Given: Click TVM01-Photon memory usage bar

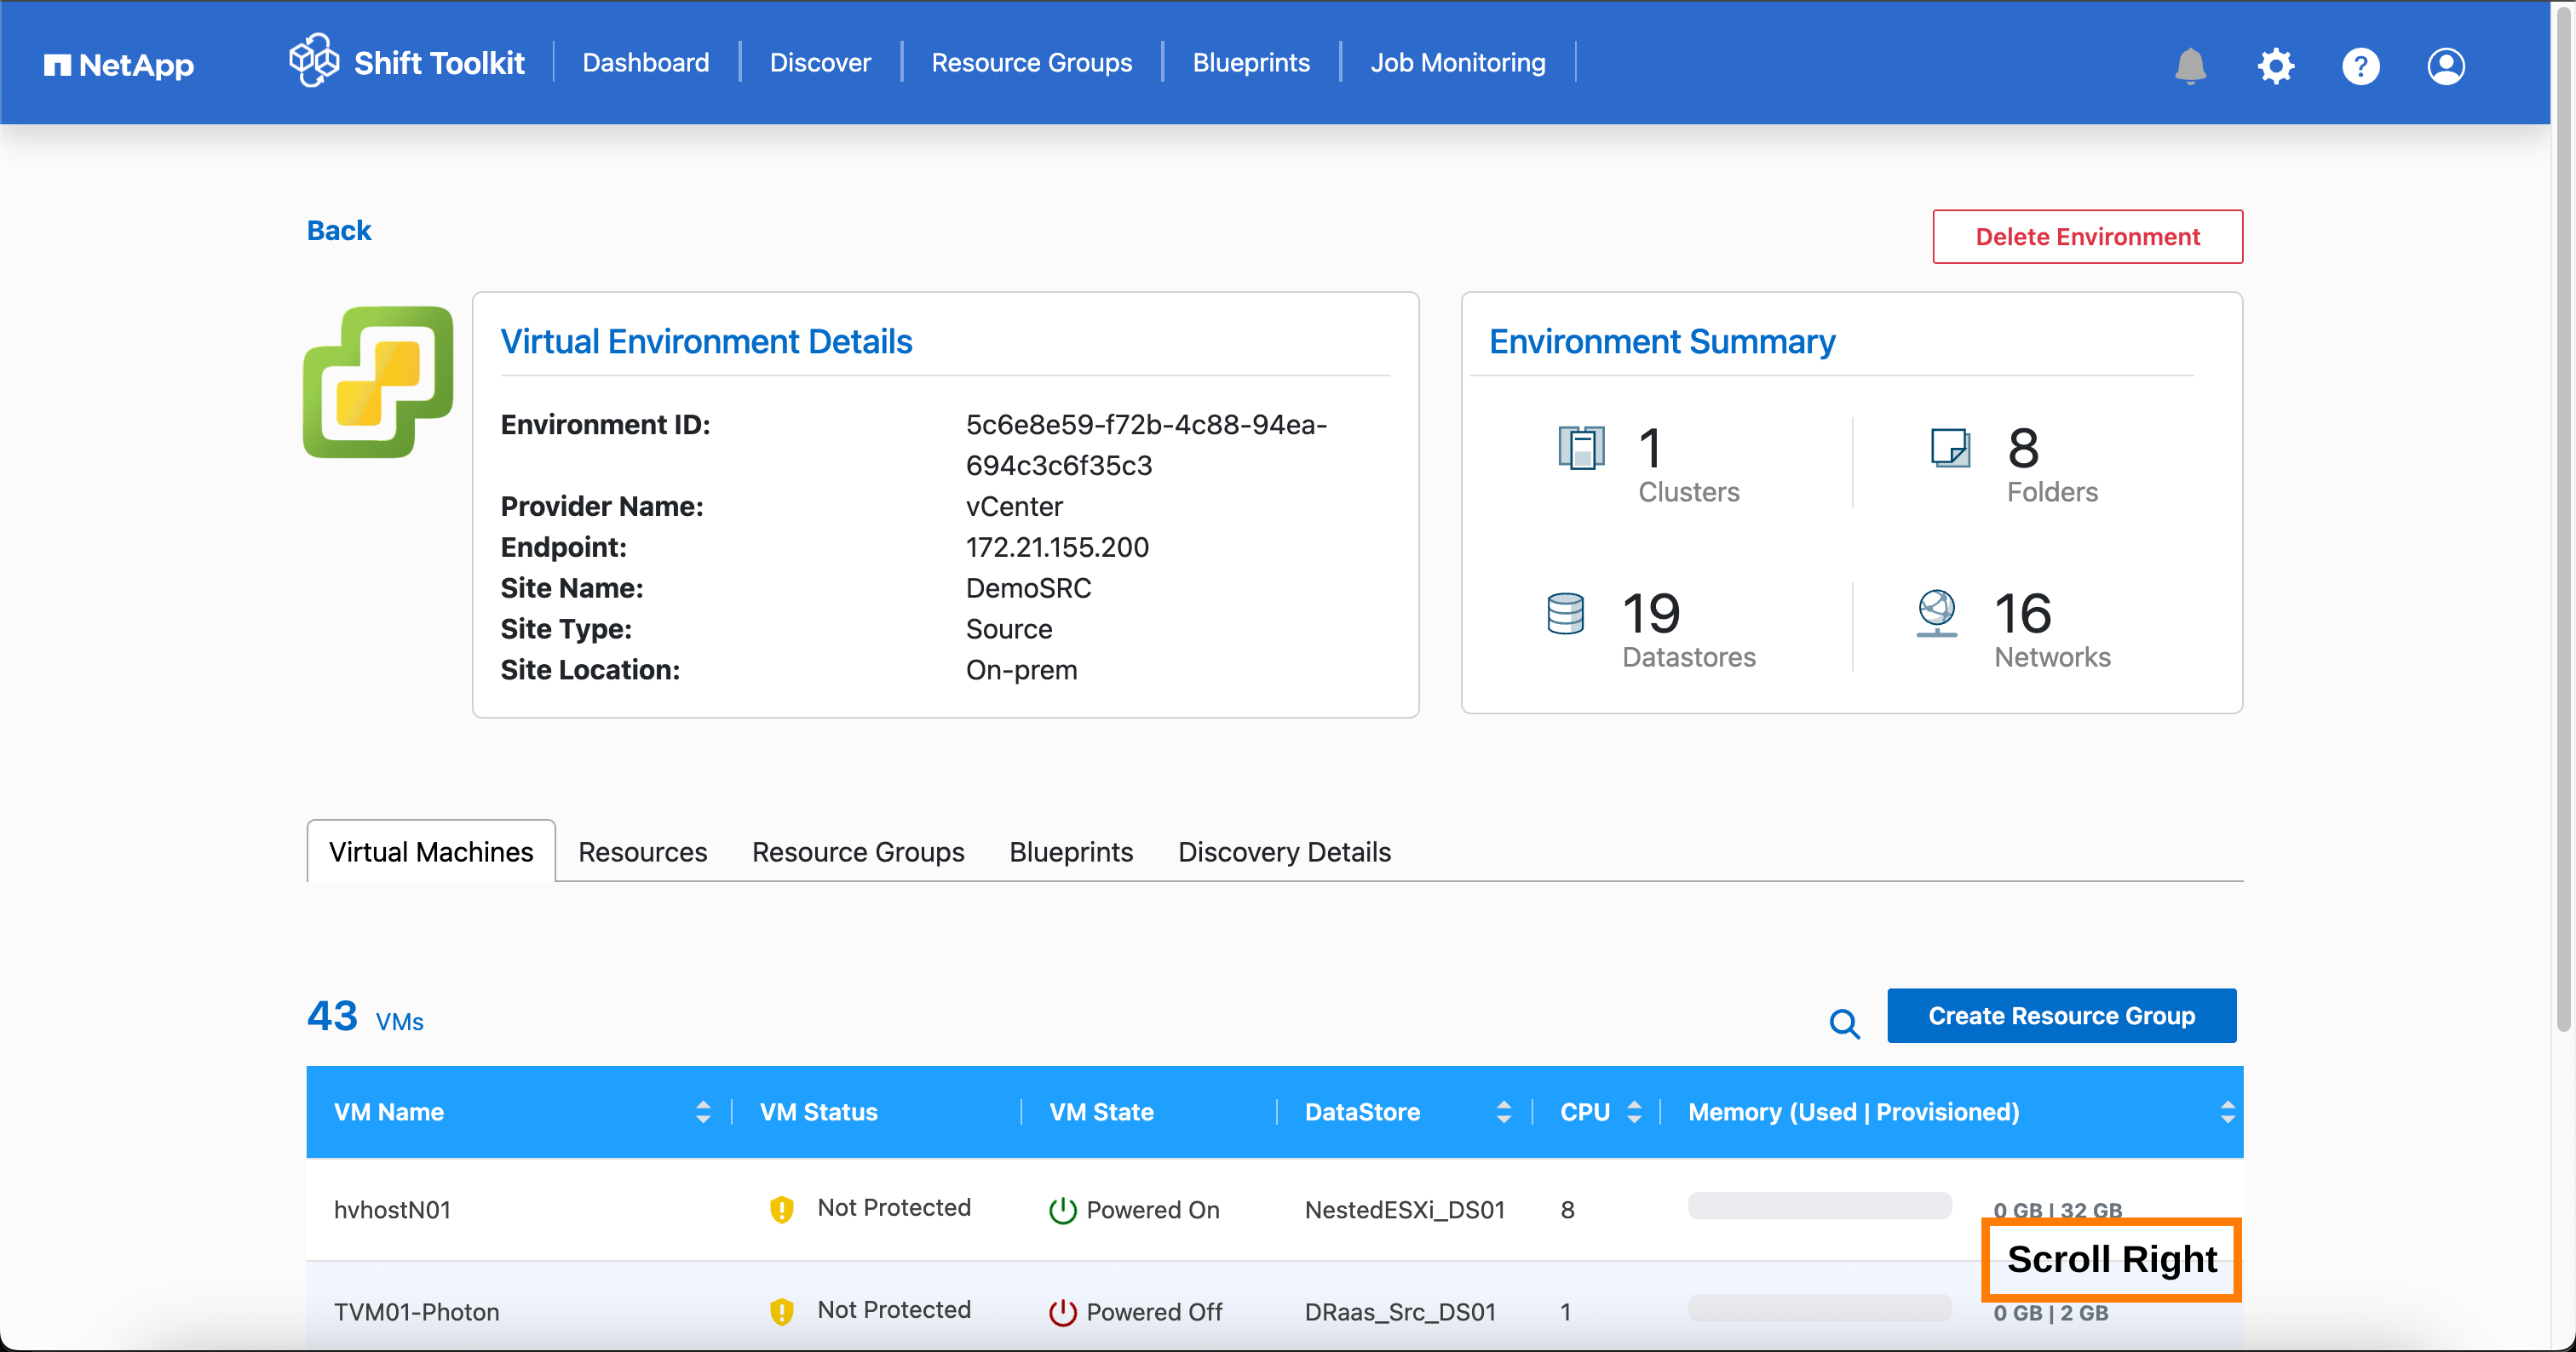Looking at the screenshot, I should (1819, 1308).
